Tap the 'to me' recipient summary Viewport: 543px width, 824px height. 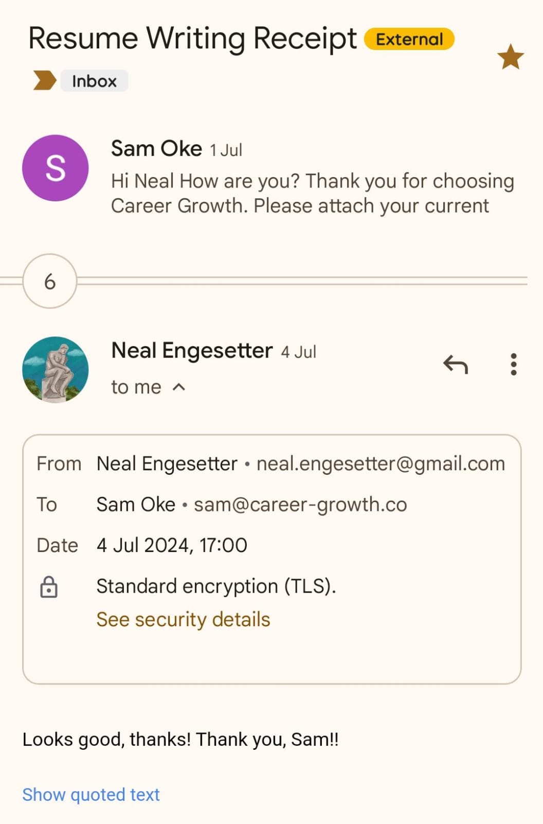[136, 387]
